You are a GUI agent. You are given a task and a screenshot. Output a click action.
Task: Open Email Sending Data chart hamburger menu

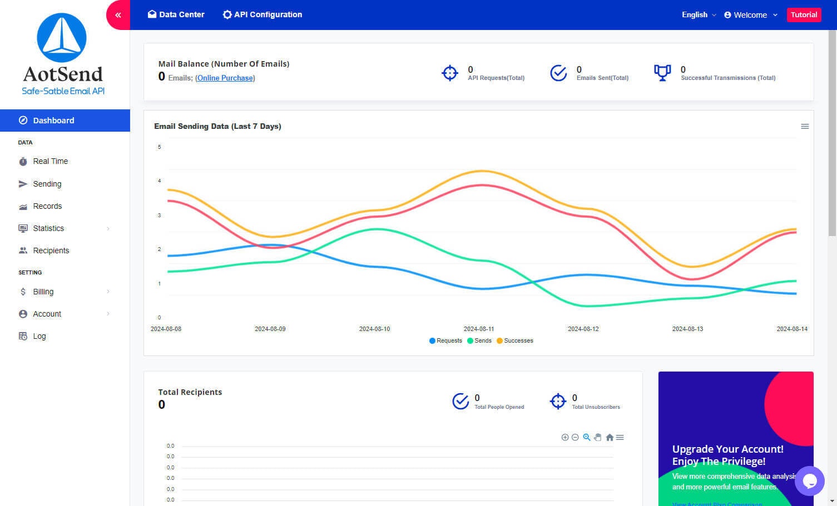pos(805,127)
